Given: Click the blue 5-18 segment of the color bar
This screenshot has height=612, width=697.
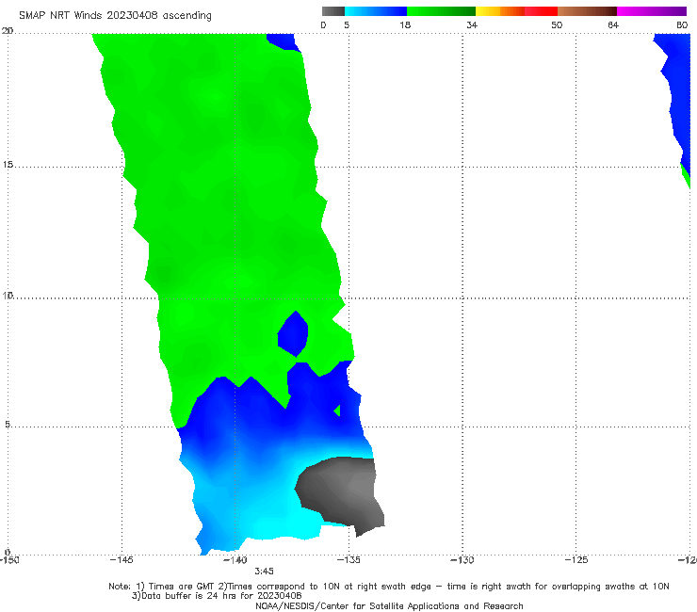Looking at the screenshot, I should coord(376,11).
